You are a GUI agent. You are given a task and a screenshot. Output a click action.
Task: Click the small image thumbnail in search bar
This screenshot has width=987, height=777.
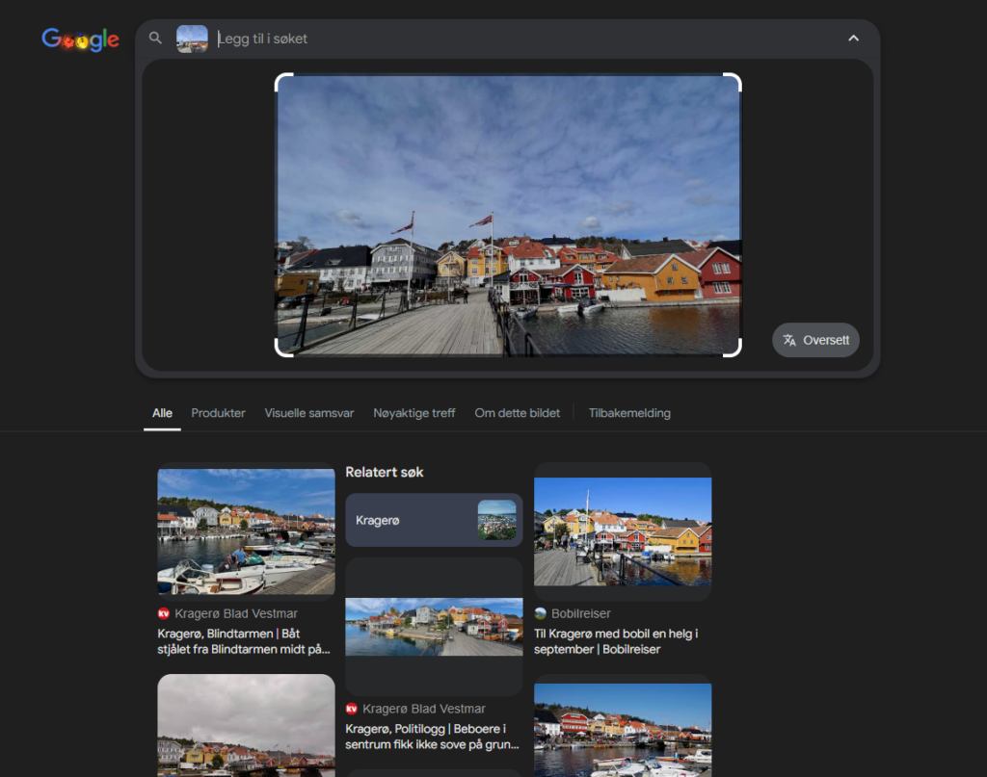pyautogui.click(x=192, y=39)
